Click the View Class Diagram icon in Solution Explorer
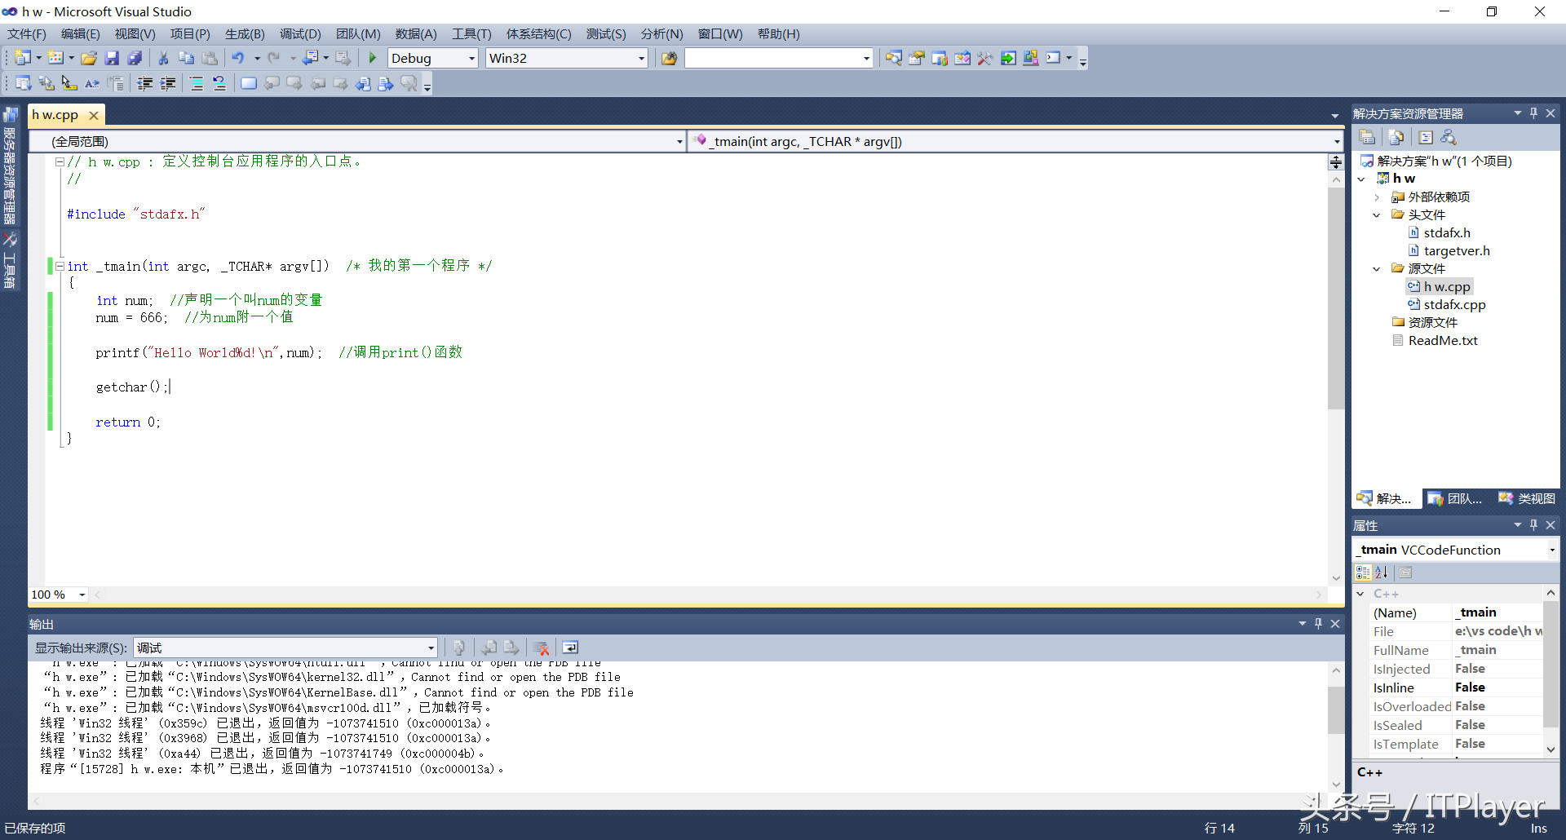Screen dimensions: 1566x840 point(1449,137)
